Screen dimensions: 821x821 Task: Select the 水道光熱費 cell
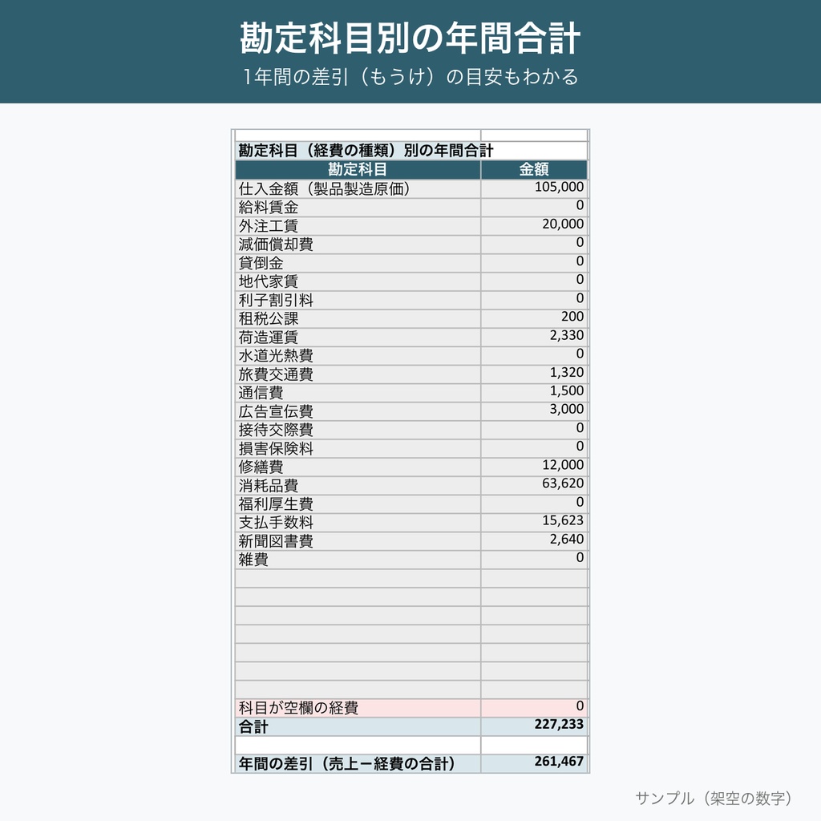click(358, 356)
